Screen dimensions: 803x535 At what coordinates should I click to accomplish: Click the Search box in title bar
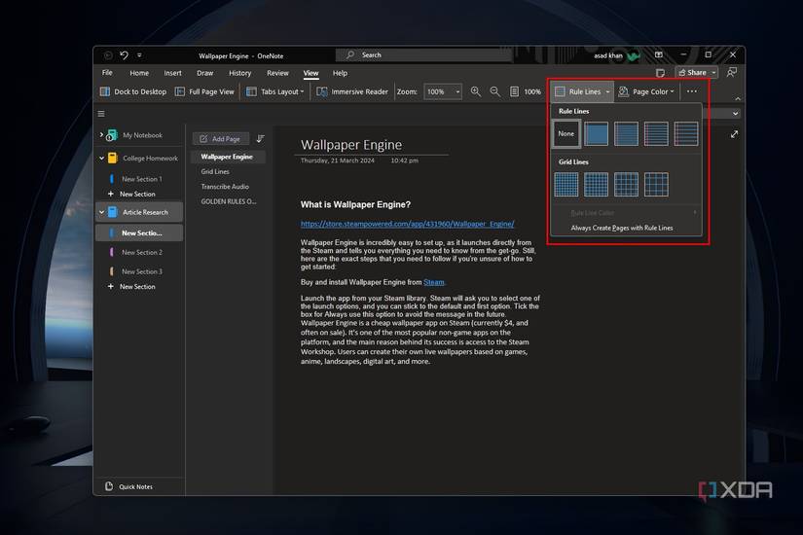click(x=424, y=54)
